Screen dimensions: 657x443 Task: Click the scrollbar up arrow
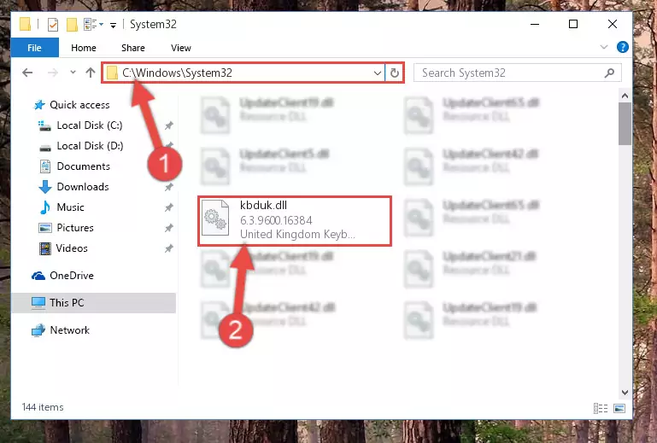point(625,96)
